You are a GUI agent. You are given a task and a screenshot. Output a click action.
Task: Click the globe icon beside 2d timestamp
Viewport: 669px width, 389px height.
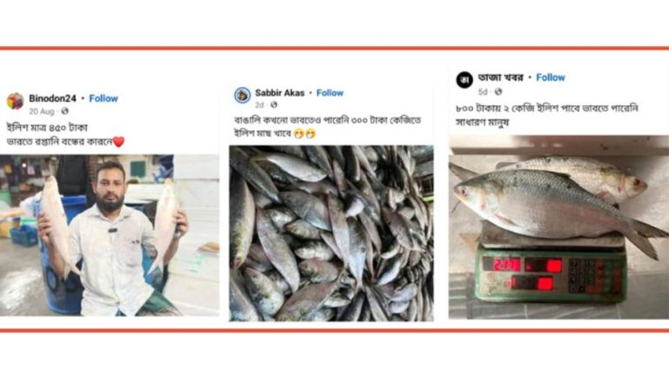point(274,104)
